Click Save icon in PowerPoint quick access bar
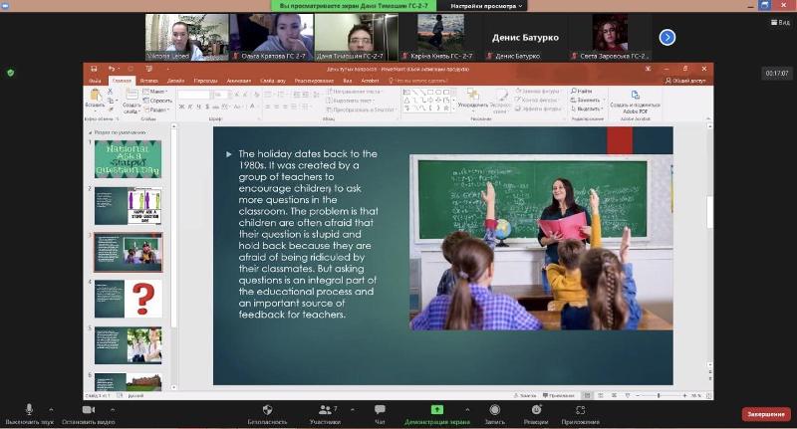This screenshot has width=797, height=429. pos(94,69)
